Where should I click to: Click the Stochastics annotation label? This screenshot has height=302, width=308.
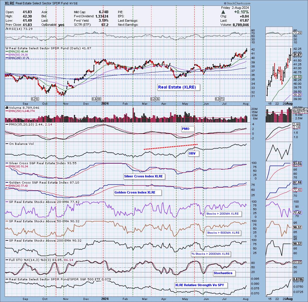click(224, 273)
